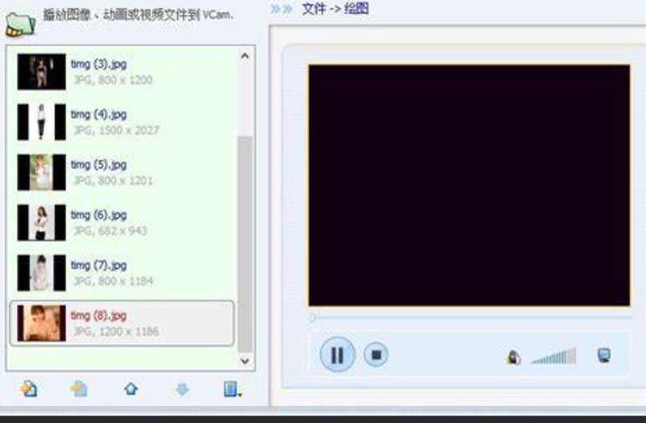
Task: Click the black video preview area
Action: (469, 185)
